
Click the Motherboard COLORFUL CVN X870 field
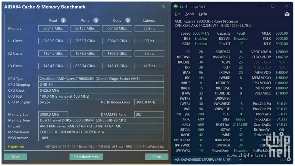(101, 132)
